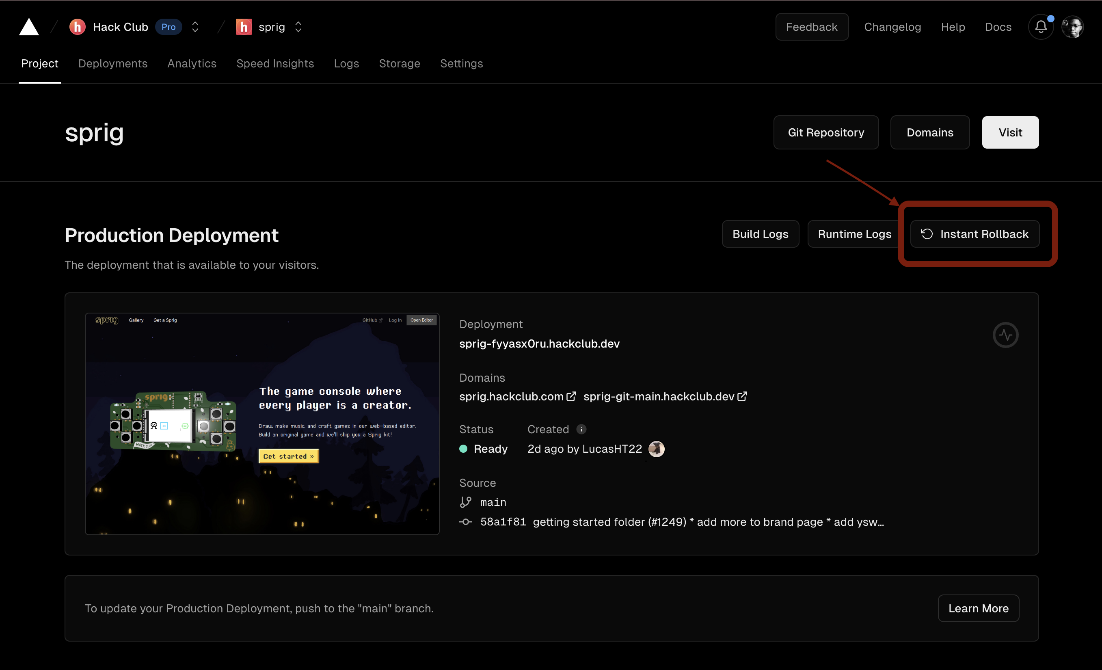Click the Hack Club team logo
Screen dimensions: 1102x670
tap(78, 27)
